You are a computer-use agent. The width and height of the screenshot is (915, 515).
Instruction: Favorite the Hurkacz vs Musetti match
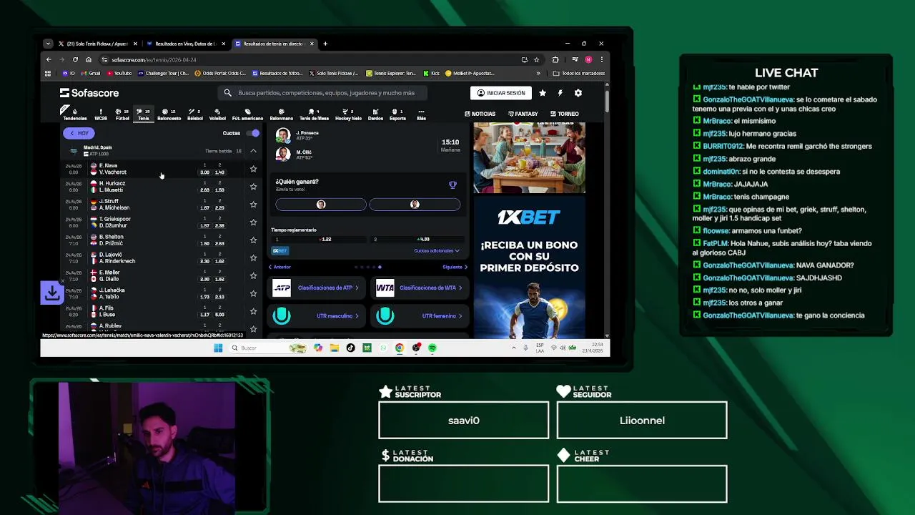pos(253,187)
